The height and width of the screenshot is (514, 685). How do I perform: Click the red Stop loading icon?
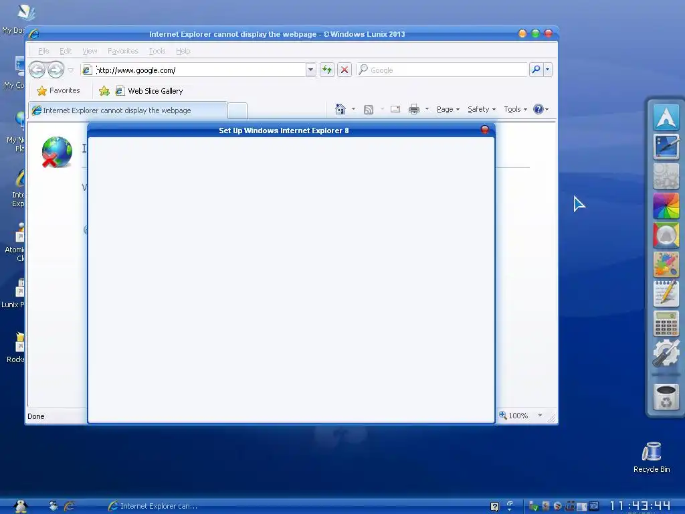pyautogui.click(x=345, y=70)
